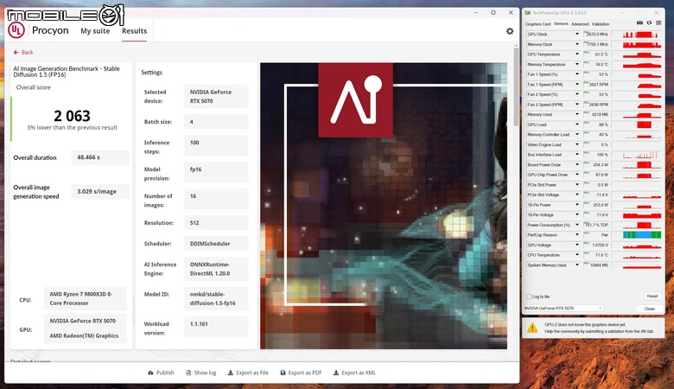Click the 101.7 % TDP value
The image size is (674, 389).
(595, 225)
